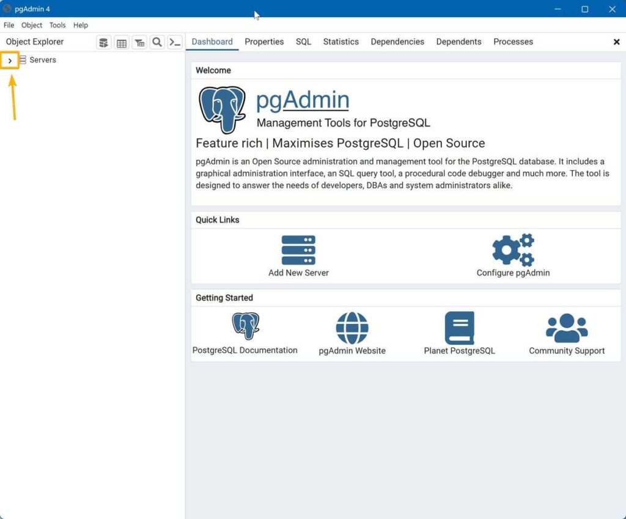Click the large pgAdmin elephant logo

(223, 109)
